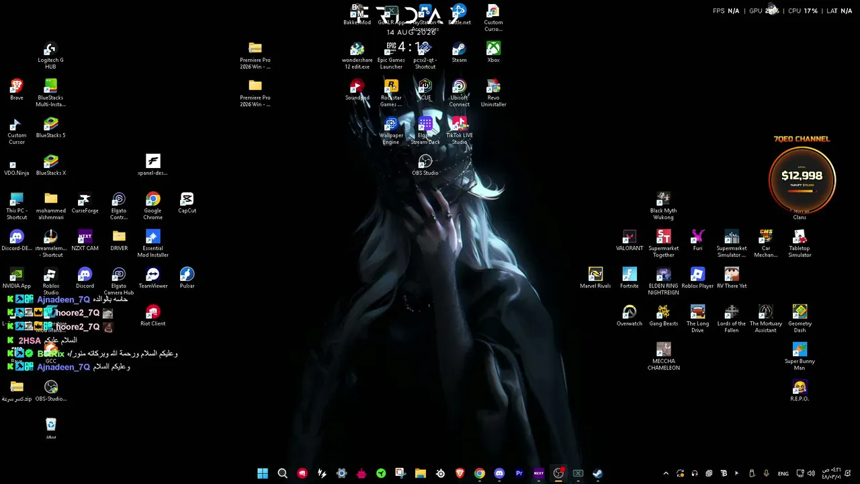Select the Revo Uninstaller desktop icon

493,93
